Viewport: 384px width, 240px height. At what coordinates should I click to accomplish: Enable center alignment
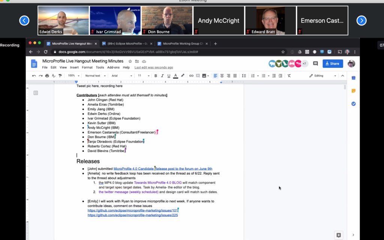click(x=222, y=76)
